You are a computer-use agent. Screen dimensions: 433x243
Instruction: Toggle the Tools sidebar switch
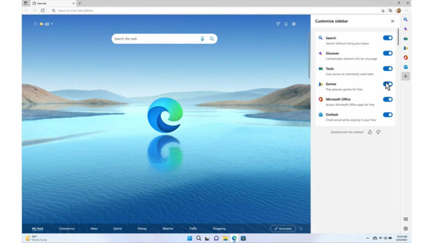[x=388, y=69]
